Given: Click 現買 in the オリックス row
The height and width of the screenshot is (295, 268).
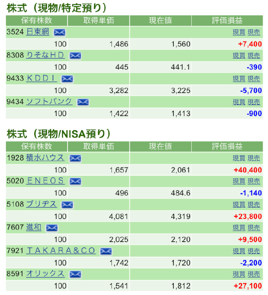Looking at the screenshot, I should [239, 274].
